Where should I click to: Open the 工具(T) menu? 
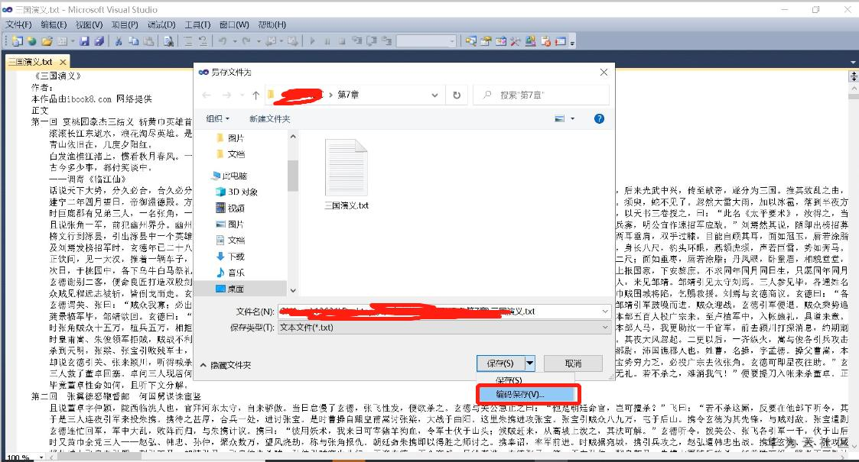click(197, 24)
